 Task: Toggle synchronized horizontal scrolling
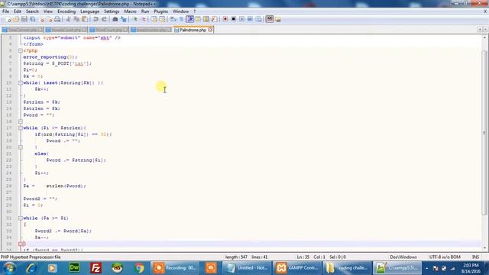[162, 19]
